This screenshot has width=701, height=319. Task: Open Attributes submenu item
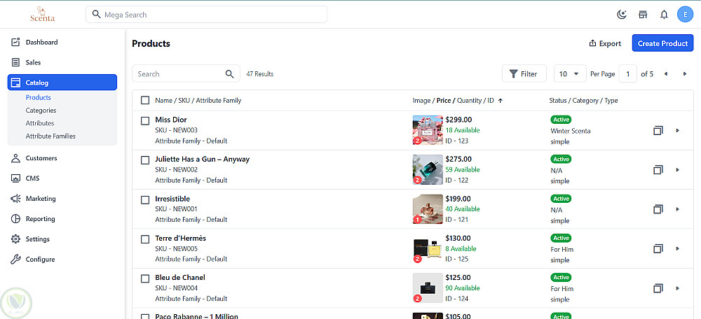click(x=40, y=123)
